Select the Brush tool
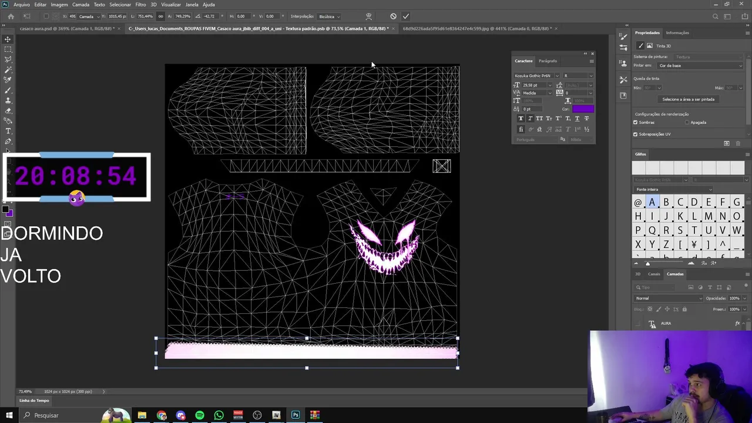The image size is (752, 423). point(8,90)
